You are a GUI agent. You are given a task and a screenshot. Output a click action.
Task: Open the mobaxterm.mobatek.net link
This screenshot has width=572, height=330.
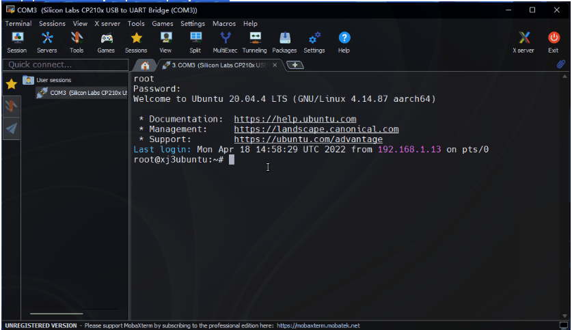pos(318,326)
